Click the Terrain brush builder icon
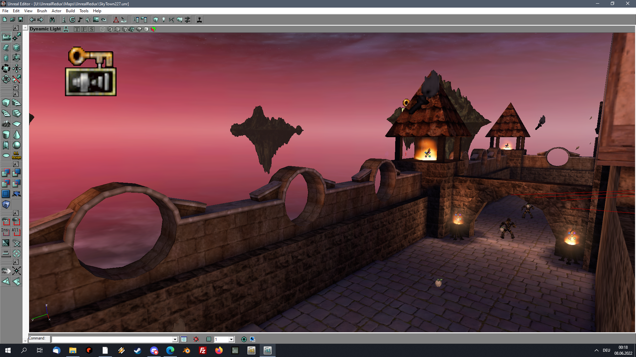The width and height of the screenshot is (636, 357). 6,124
